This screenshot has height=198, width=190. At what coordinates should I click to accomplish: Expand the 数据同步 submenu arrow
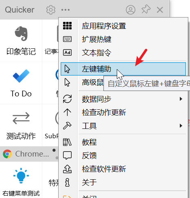181,99
